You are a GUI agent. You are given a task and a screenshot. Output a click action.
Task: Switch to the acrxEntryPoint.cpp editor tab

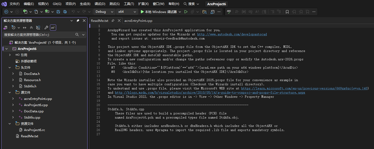coord(138,21)
